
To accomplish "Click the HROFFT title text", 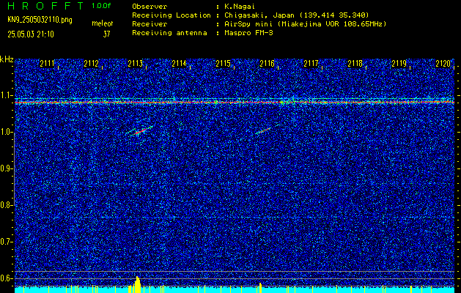I will [x=45, y=6].
